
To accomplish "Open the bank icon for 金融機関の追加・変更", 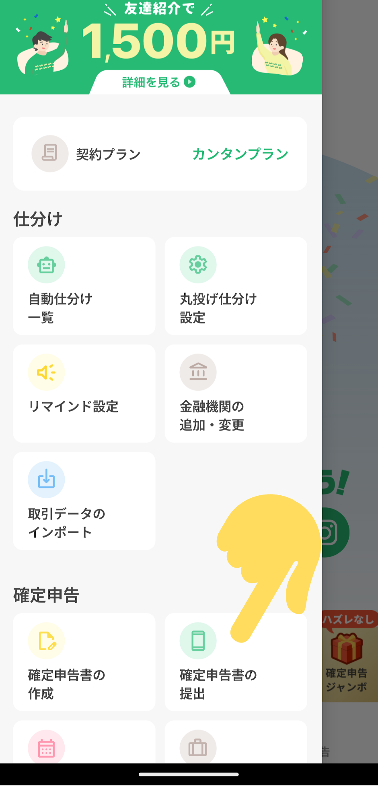I will tap(198, 372).
